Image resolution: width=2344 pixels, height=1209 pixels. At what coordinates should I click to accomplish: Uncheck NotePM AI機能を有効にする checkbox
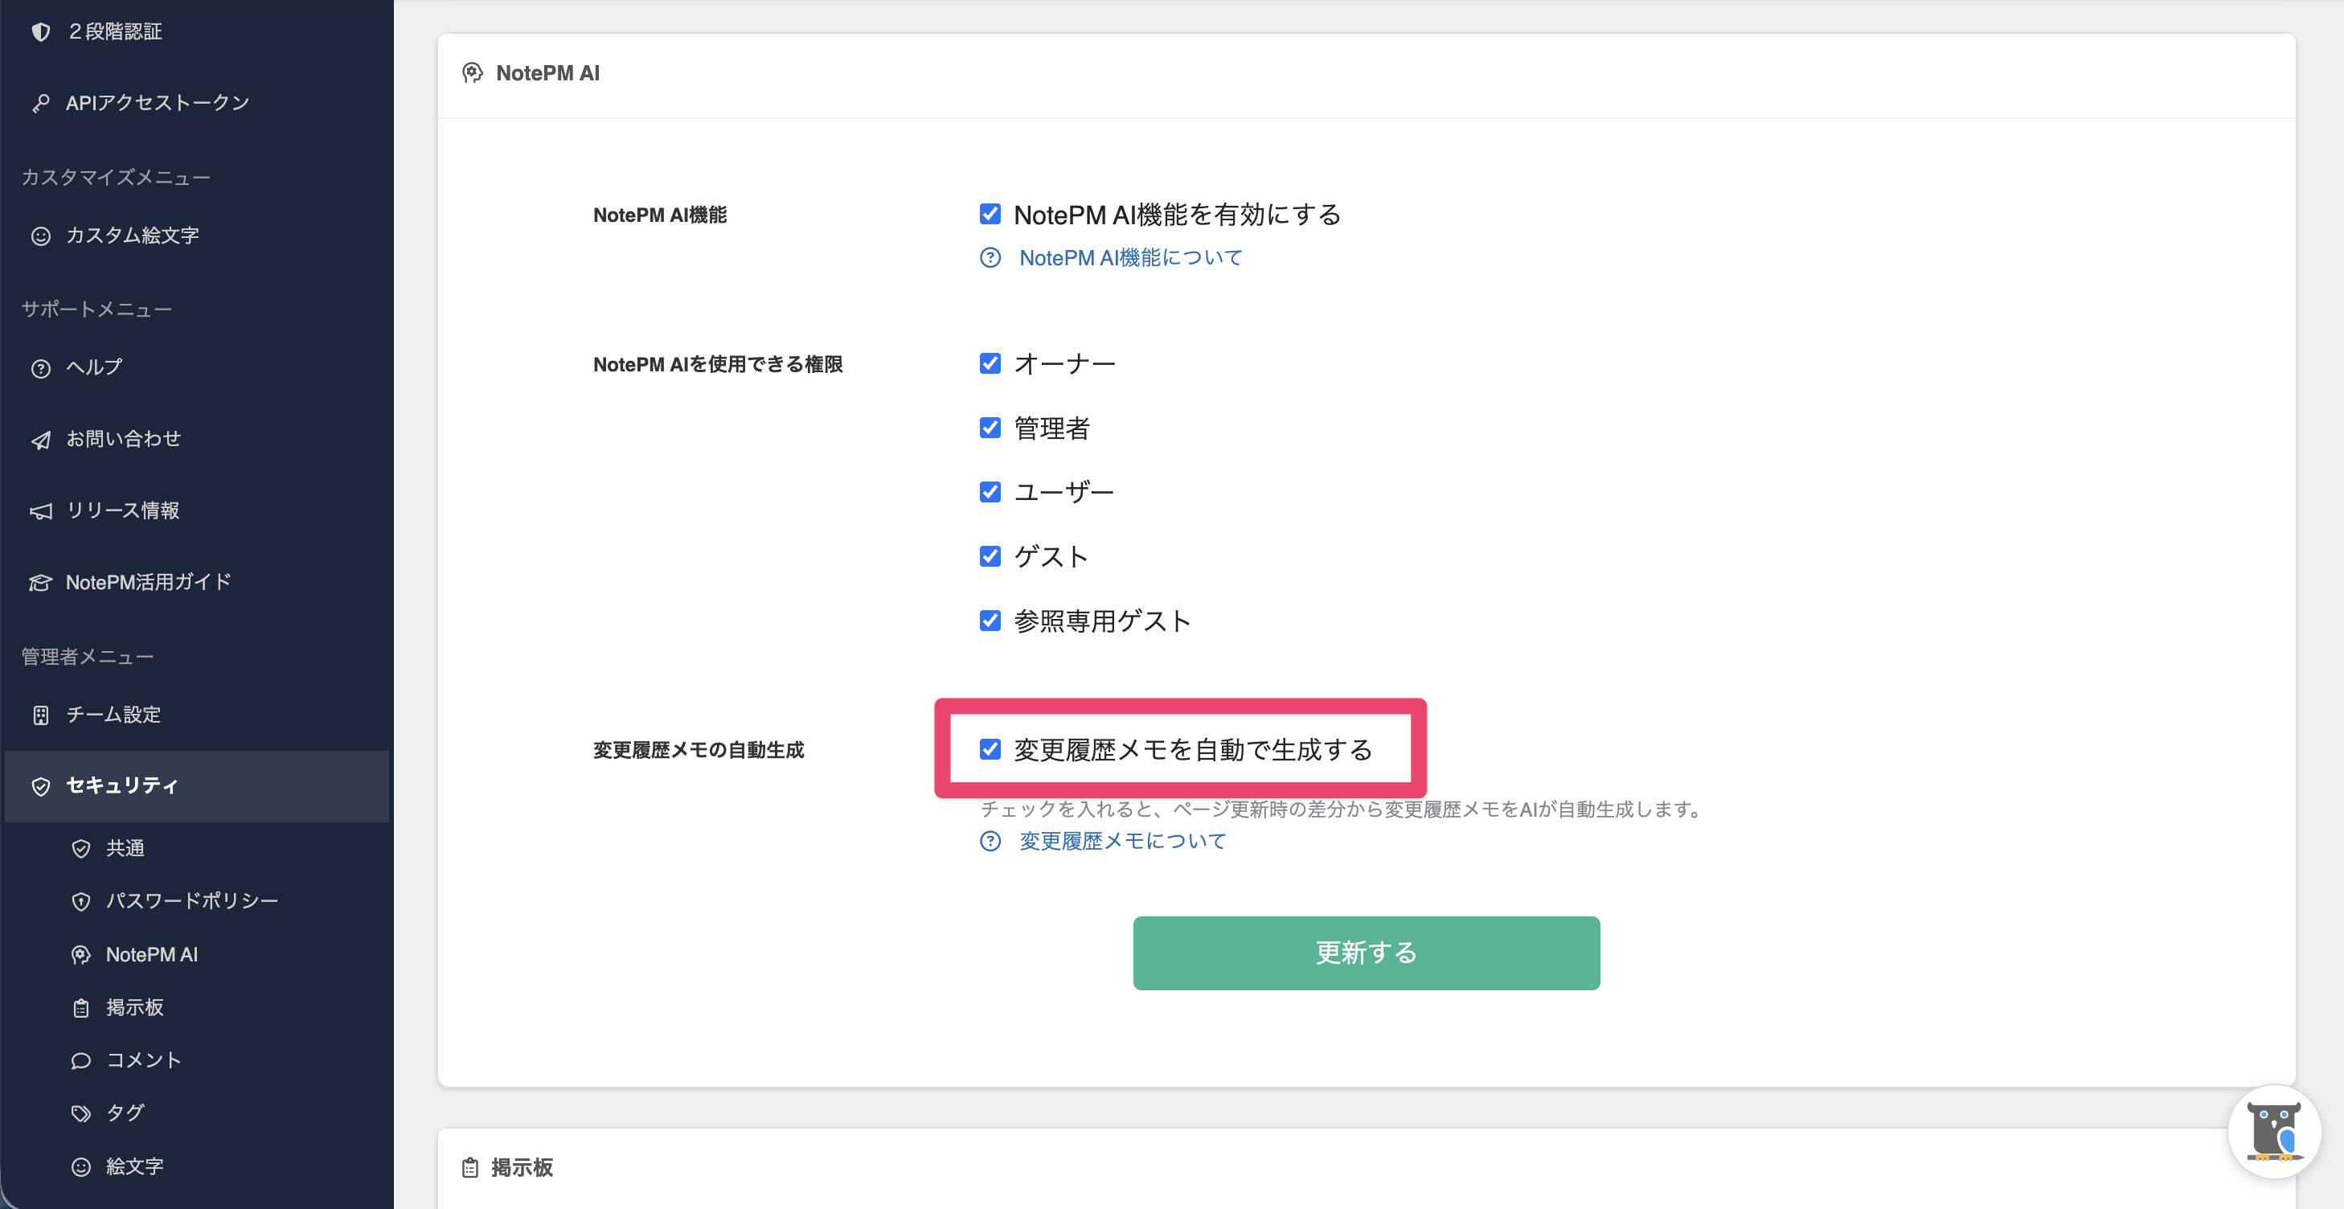coord(990,214)
